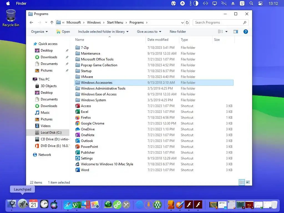Open the Recycle Bin desktop icon

coord(11,18)
